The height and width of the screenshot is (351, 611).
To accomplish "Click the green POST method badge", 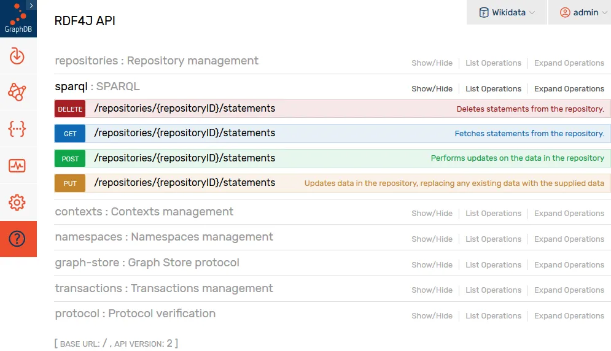I will coord(70,159).
